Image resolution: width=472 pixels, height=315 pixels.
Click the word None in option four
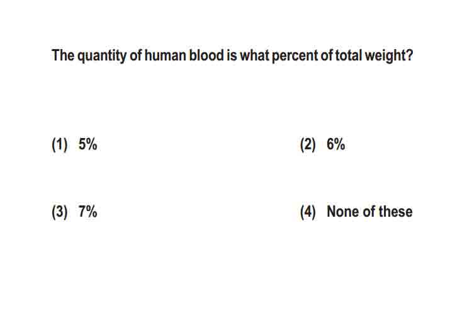pyautogui.click(x=343, y=211)
